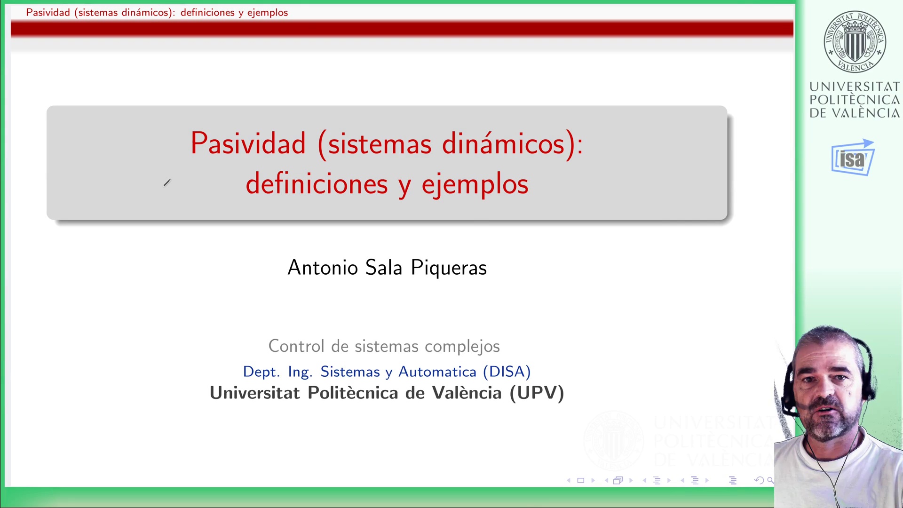Click the search magnifier icon
The image size is (903, 508).
point(770,480)
